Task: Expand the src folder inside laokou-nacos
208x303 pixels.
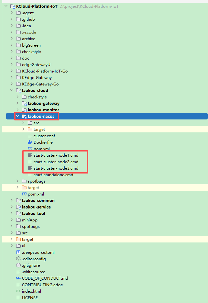Action: click(23, 123)
